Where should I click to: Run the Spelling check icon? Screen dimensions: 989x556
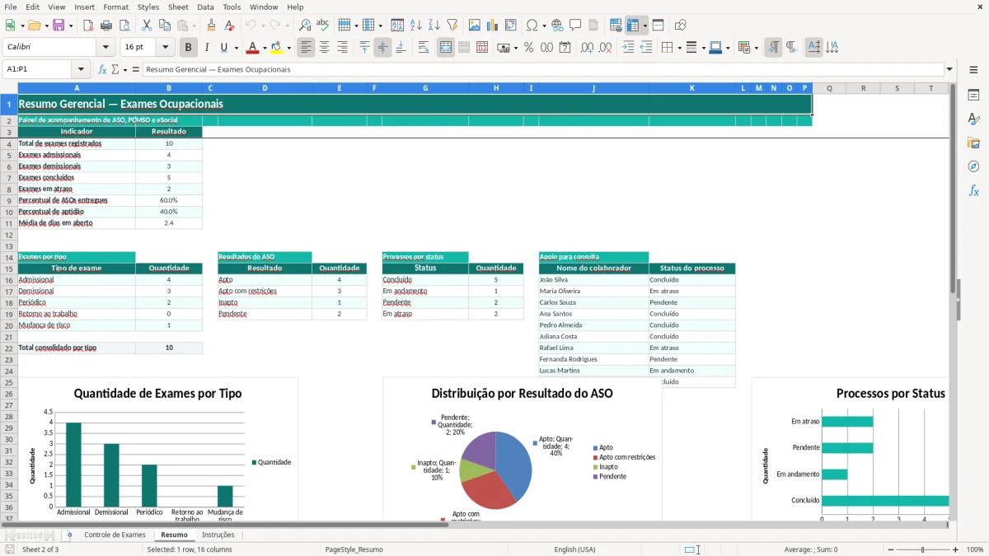point(323,25)
